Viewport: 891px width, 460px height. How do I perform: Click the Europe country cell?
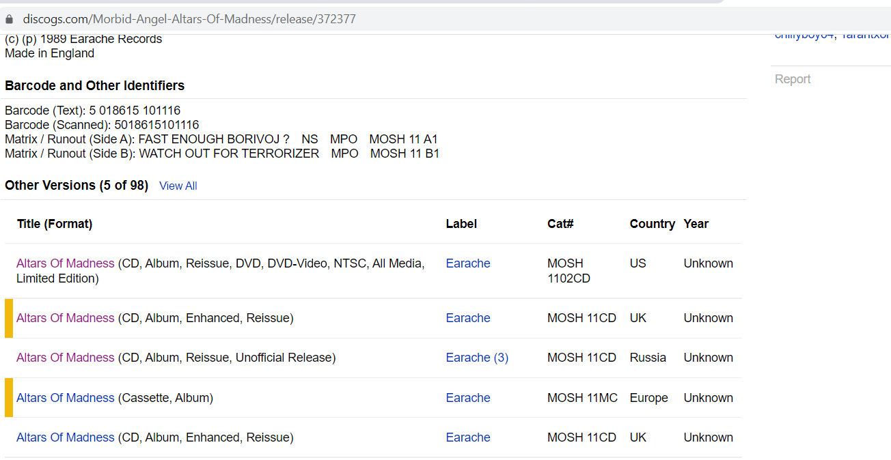[x=649, y=398]
